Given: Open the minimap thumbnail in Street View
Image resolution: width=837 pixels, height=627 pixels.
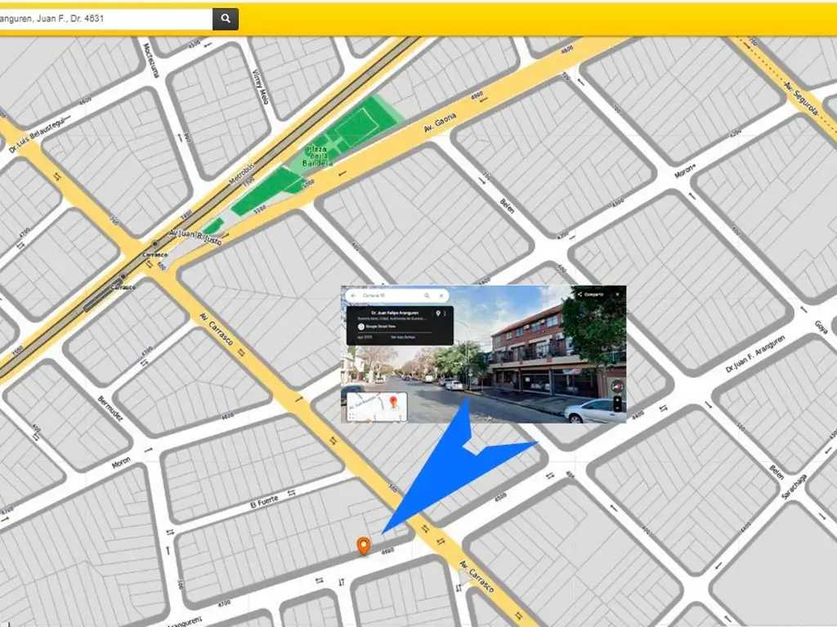Looking at the screenshot, I should coord(377,406).
